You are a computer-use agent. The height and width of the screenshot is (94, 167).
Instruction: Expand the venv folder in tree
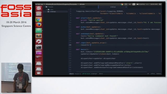[x=46, y=9]
